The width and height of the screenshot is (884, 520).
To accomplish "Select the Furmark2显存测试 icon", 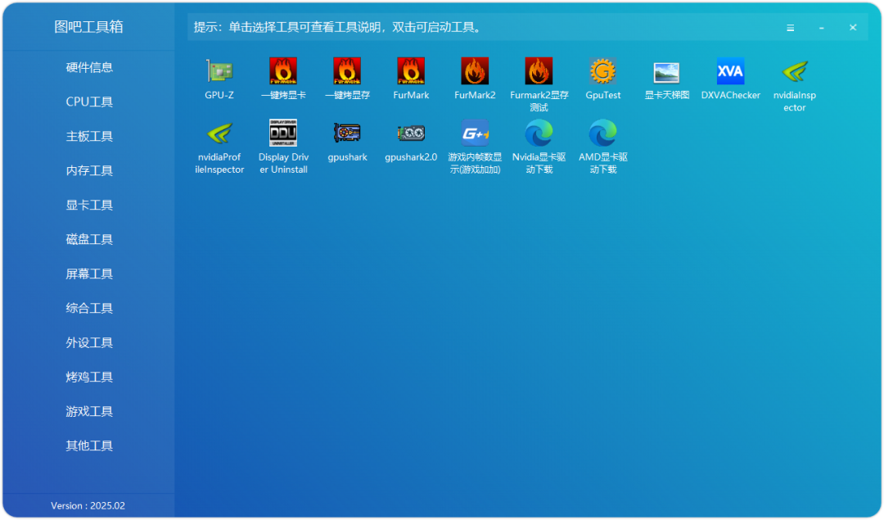I will 539,71.
